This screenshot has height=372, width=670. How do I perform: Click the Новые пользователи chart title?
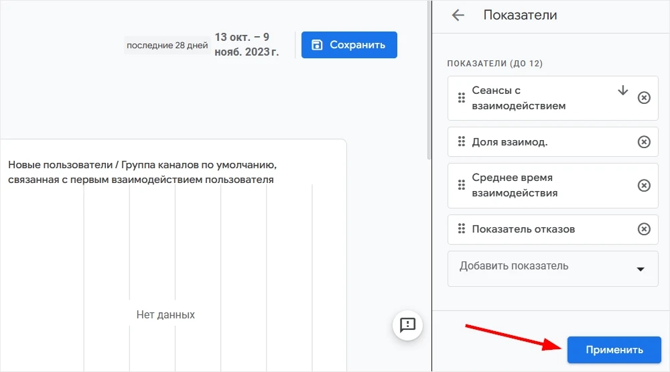[x=142, y=172]
